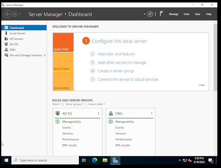Click the DNS Manageability status icon

click(110, 122)
